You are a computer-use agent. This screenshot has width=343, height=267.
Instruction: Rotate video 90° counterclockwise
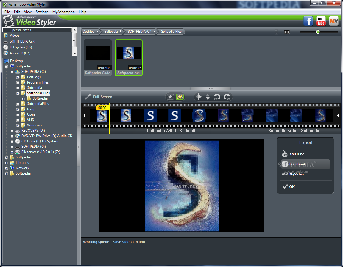pyautogui.click(x=217, y=97)
